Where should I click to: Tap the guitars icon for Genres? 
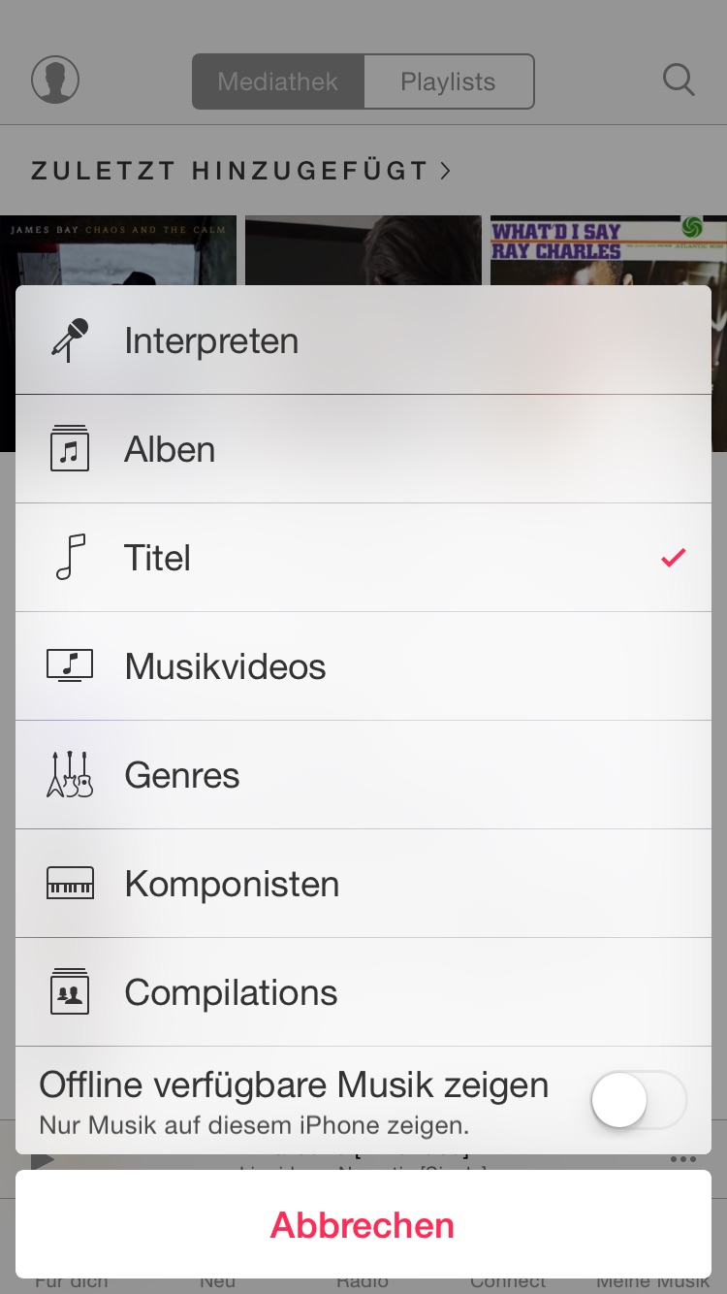pos(70,775)
